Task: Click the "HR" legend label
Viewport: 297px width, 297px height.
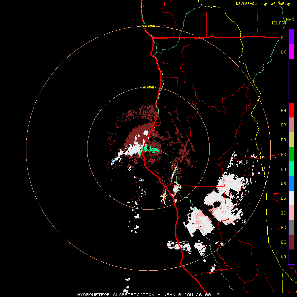Action: (x=283, y=154)
